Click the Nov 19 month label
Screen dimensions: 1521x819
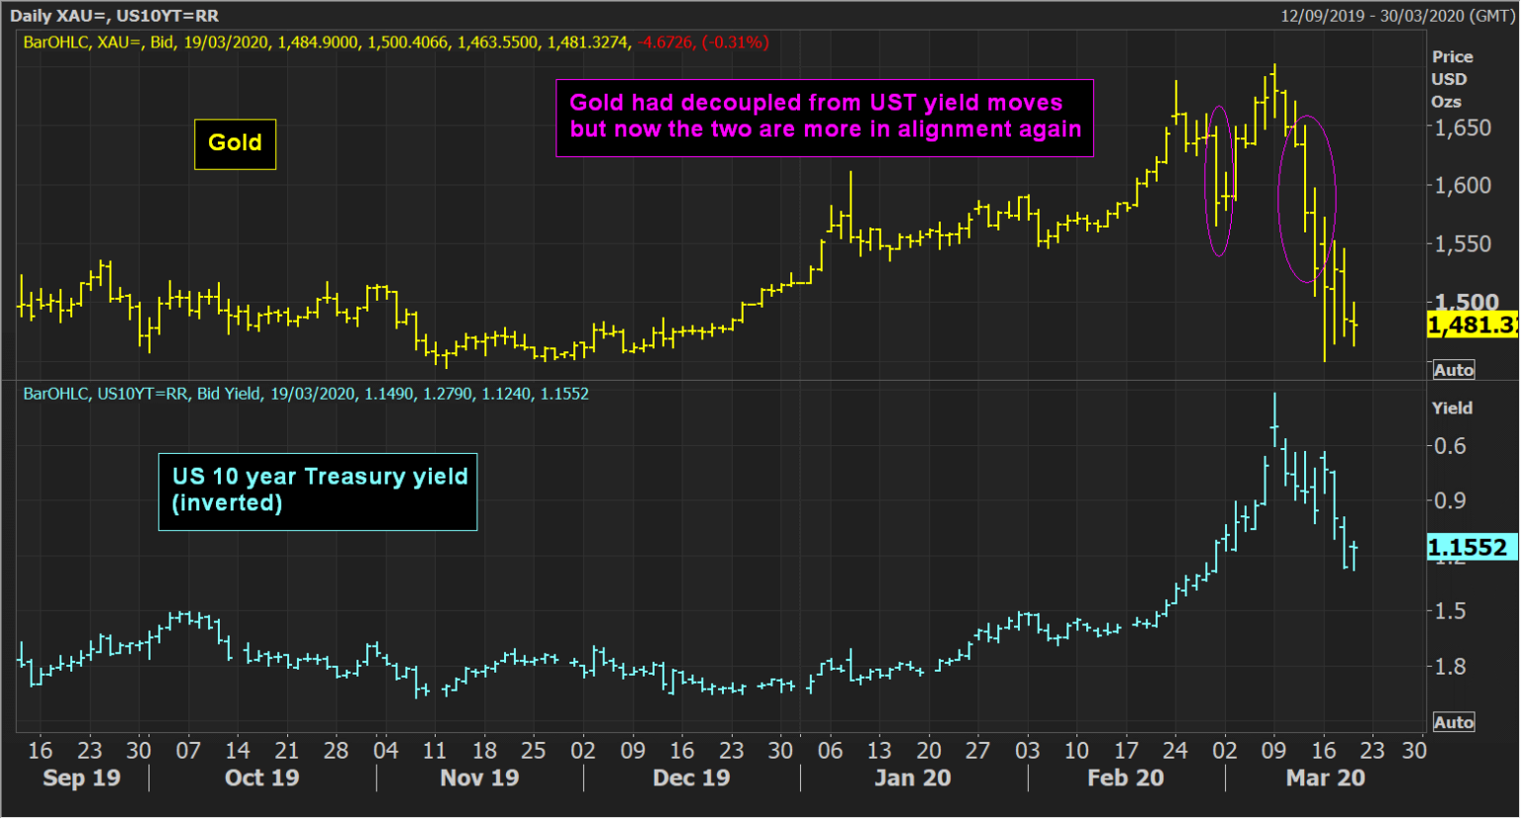coord(479,778)
